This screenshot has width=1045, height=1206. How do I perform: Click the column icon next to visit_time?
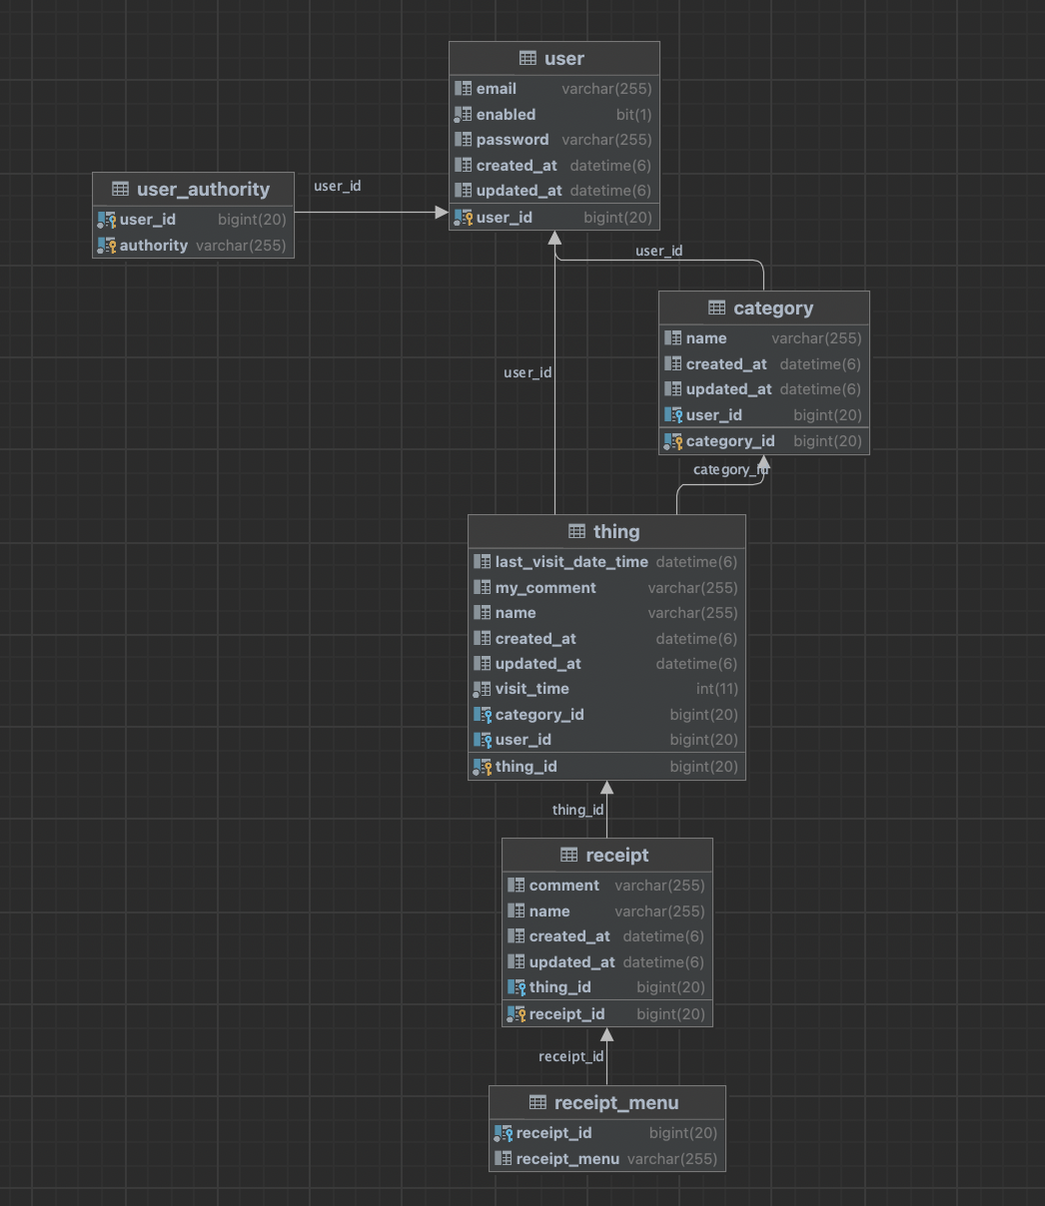coord(483,689)
